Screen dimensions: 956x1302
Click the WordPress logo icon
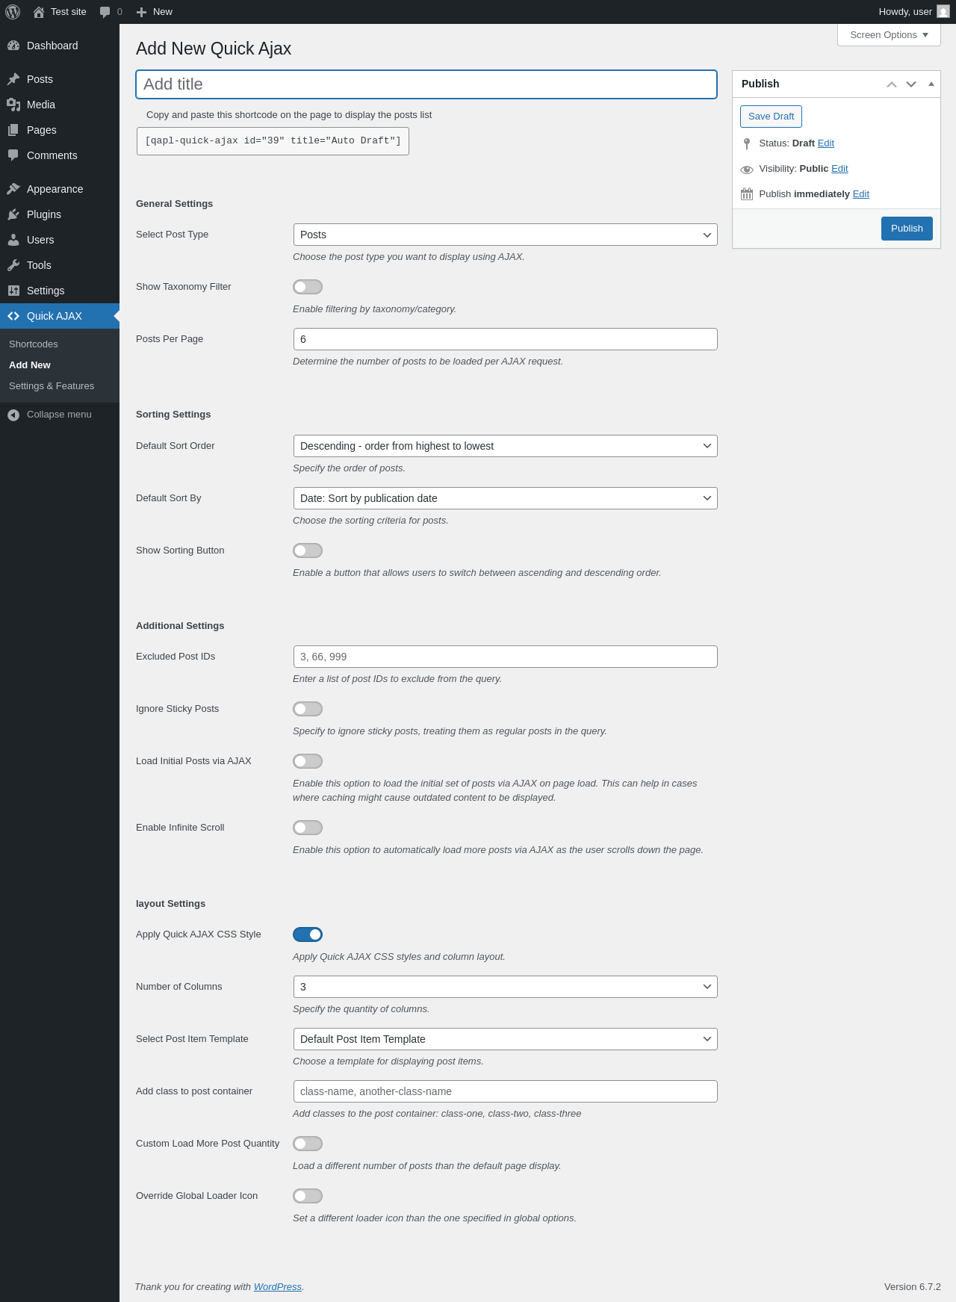click(13, 12)
